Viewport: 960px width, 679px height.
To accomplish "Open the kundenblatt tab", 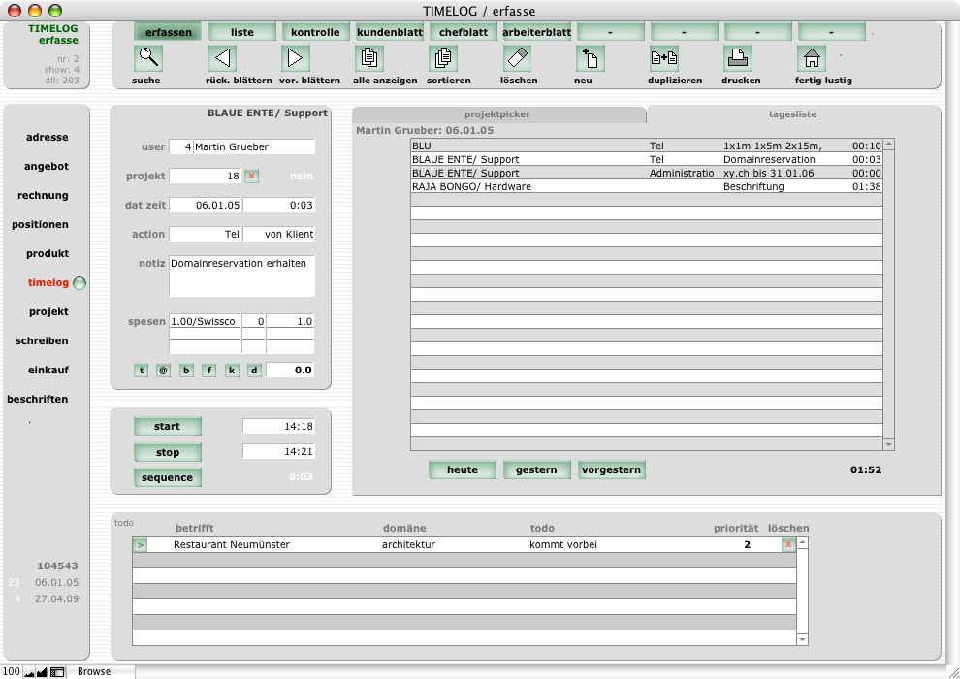I will [x=390, y=32].
